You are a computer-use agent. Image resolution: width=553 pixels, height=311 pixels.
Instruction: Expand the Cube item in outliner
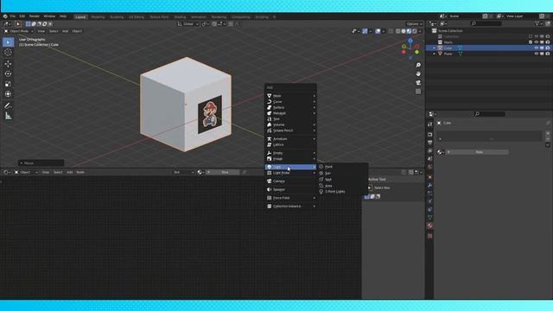(x=434, y=48)
